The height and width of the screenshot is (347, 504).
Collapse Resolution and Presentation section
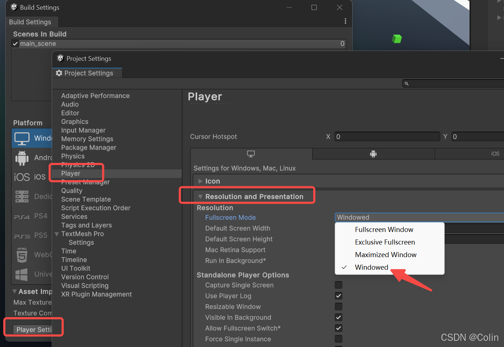pyautogui.click(x=201, y=197)
